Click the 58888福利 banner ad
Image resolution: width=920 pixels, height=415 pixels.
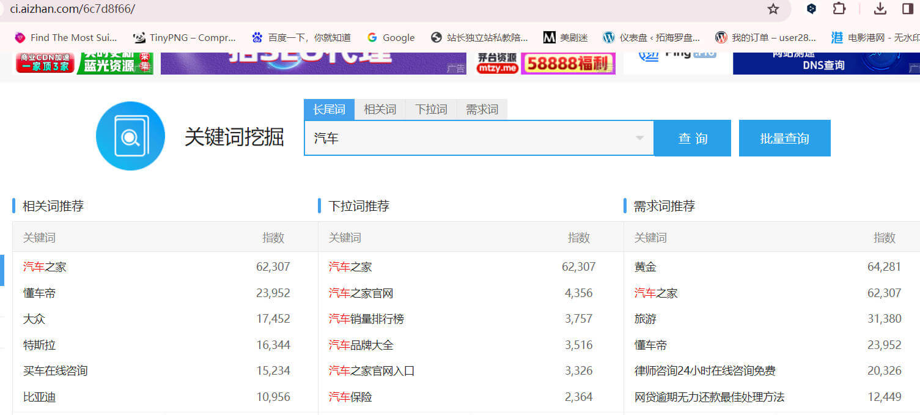[568, 64]
